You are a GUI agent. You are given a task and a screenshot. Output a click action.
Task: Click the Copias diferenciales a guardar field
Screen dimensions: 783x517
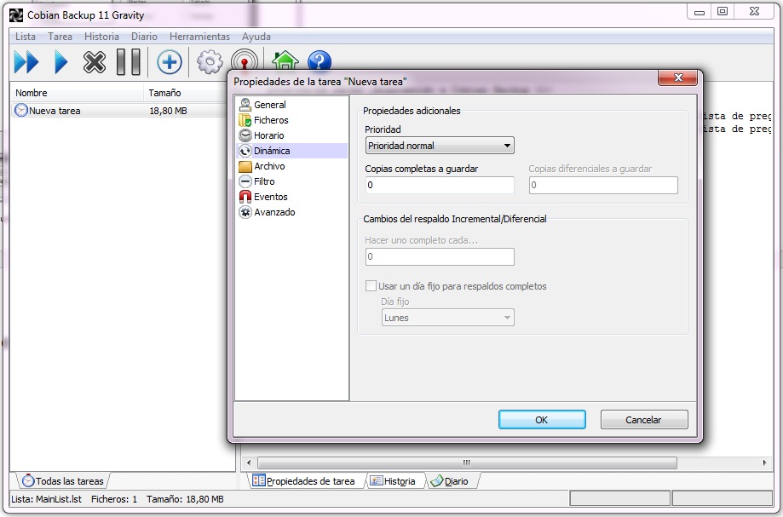click(x=603, y=185)
